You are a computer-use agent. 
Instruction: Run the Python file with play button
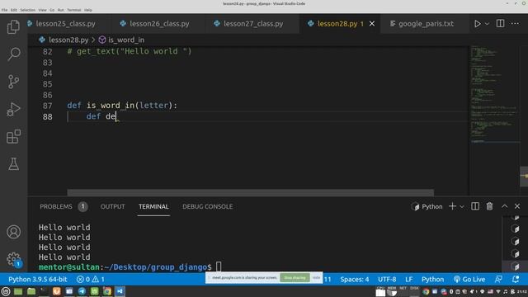pyautogui.click(x=477, y=24)
